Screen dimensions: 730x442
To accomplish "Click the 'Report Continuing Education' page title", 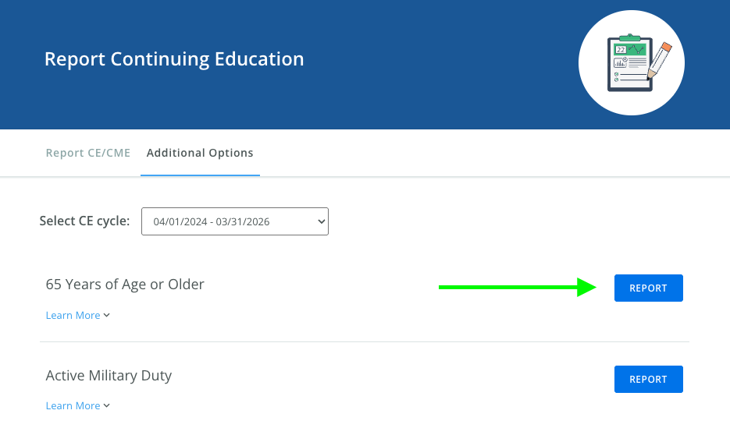I will pyautogui.click(x=174, y=59).
